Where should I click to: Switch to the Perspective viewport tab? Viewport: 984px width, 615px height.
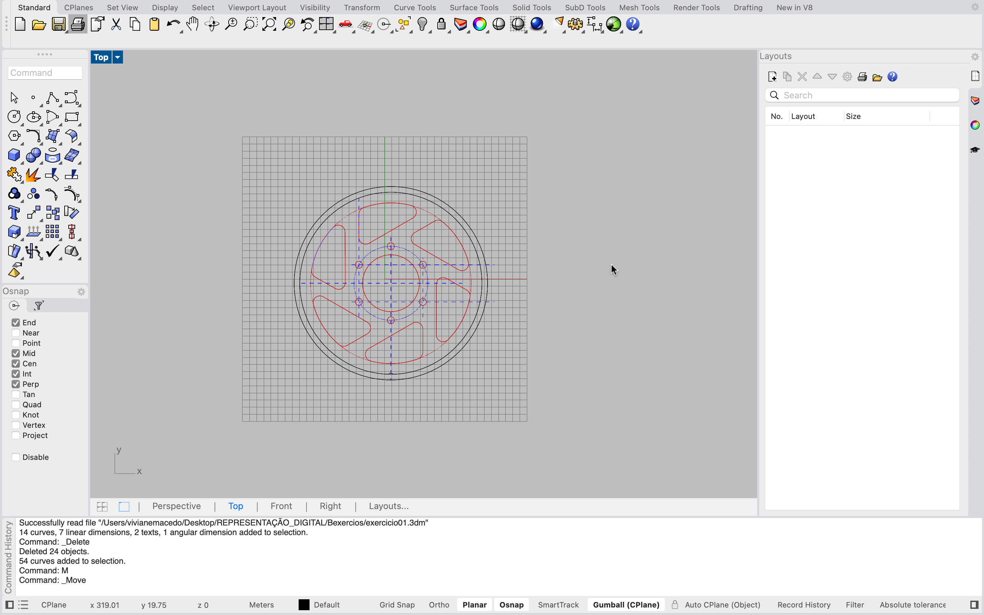(176, 506)
